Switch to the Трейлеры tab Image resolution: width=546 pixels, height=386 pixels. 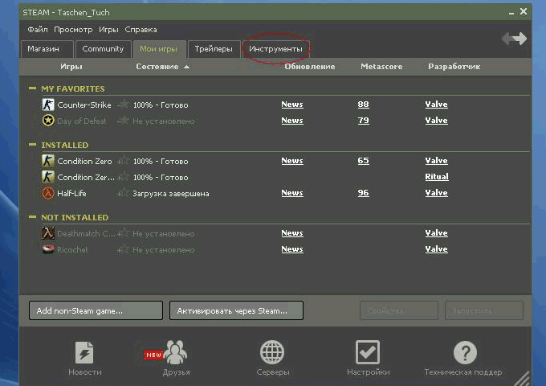click(214, 49)
